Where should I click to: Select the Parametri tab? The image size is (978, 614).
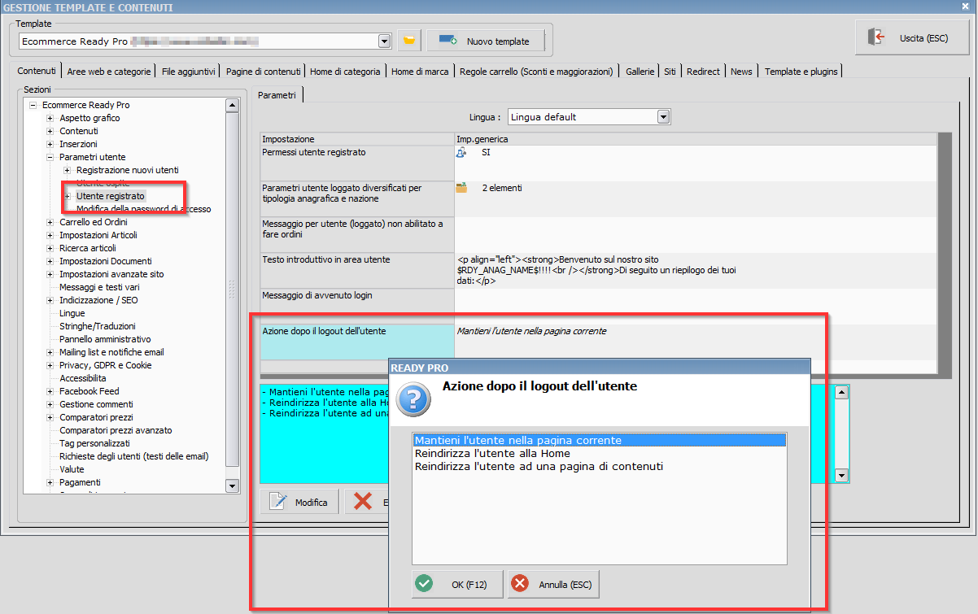click(x=277, y=95)
